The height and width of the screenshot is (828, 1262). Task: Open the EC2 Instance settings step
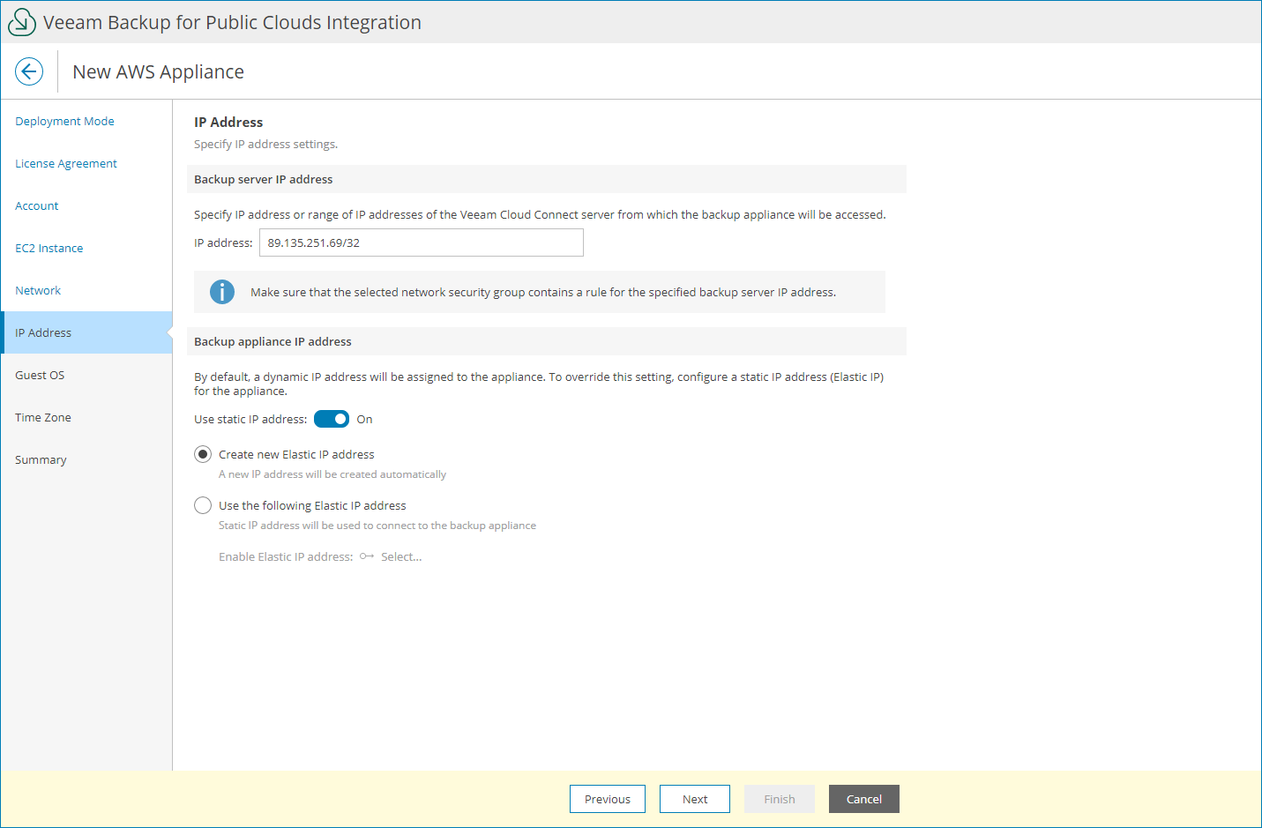coord(49,248)
